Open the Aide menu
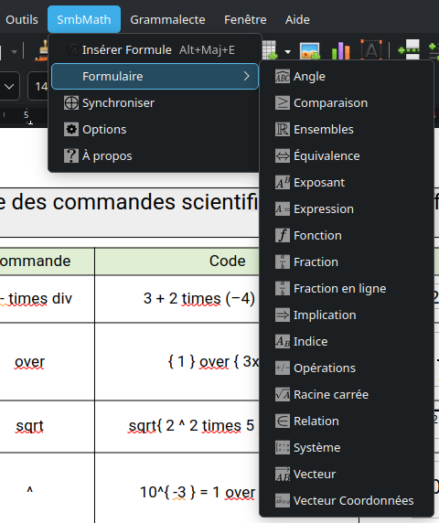This screenshot has height=523, width=439. (x=297, y=20)
